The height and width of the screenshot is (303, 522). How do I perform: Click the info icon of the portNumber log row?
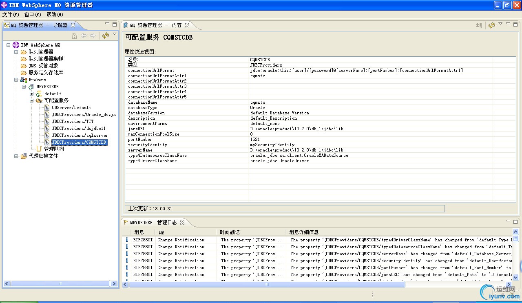pos(126,268)
